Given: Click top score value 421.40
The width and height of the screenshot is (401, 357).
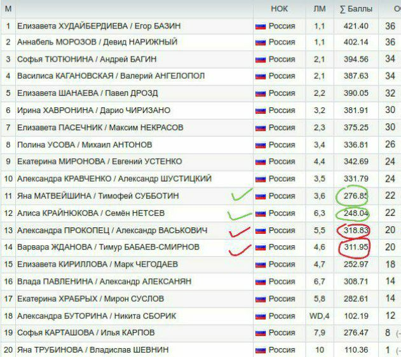Looking at the screenshot, I should [355, 26].
